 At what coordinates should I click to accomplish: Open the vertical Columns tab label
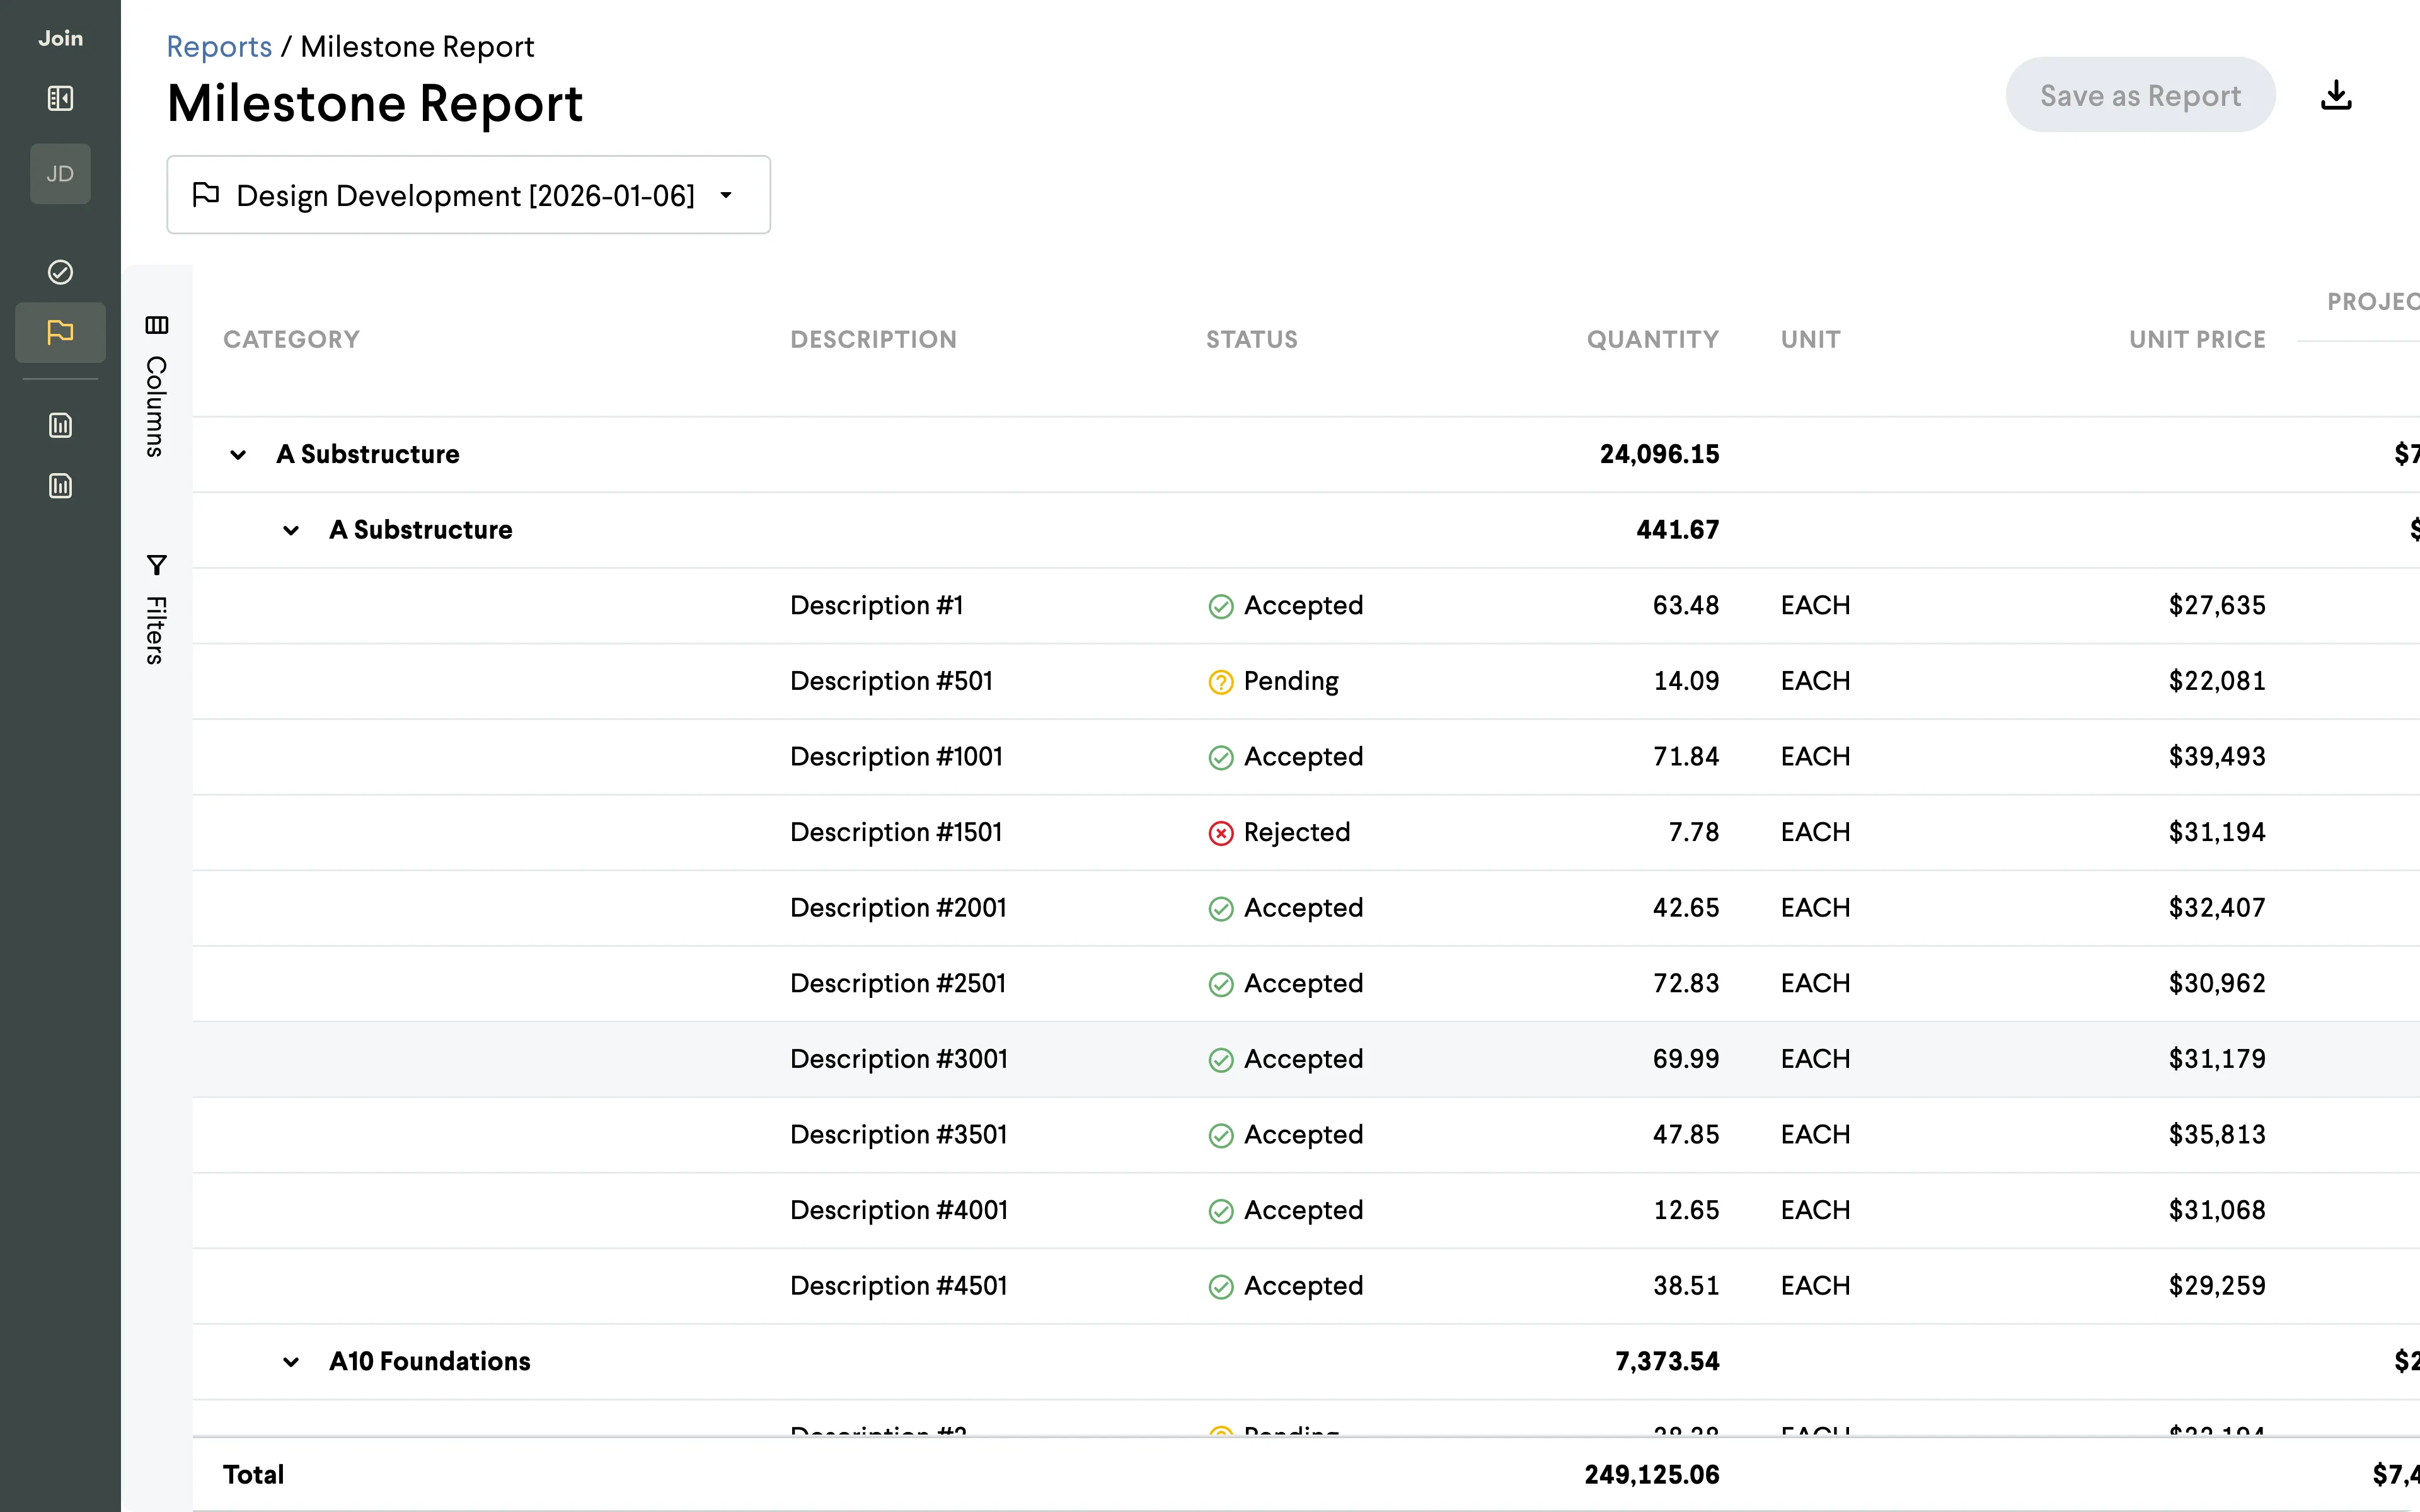coord(155,406)
